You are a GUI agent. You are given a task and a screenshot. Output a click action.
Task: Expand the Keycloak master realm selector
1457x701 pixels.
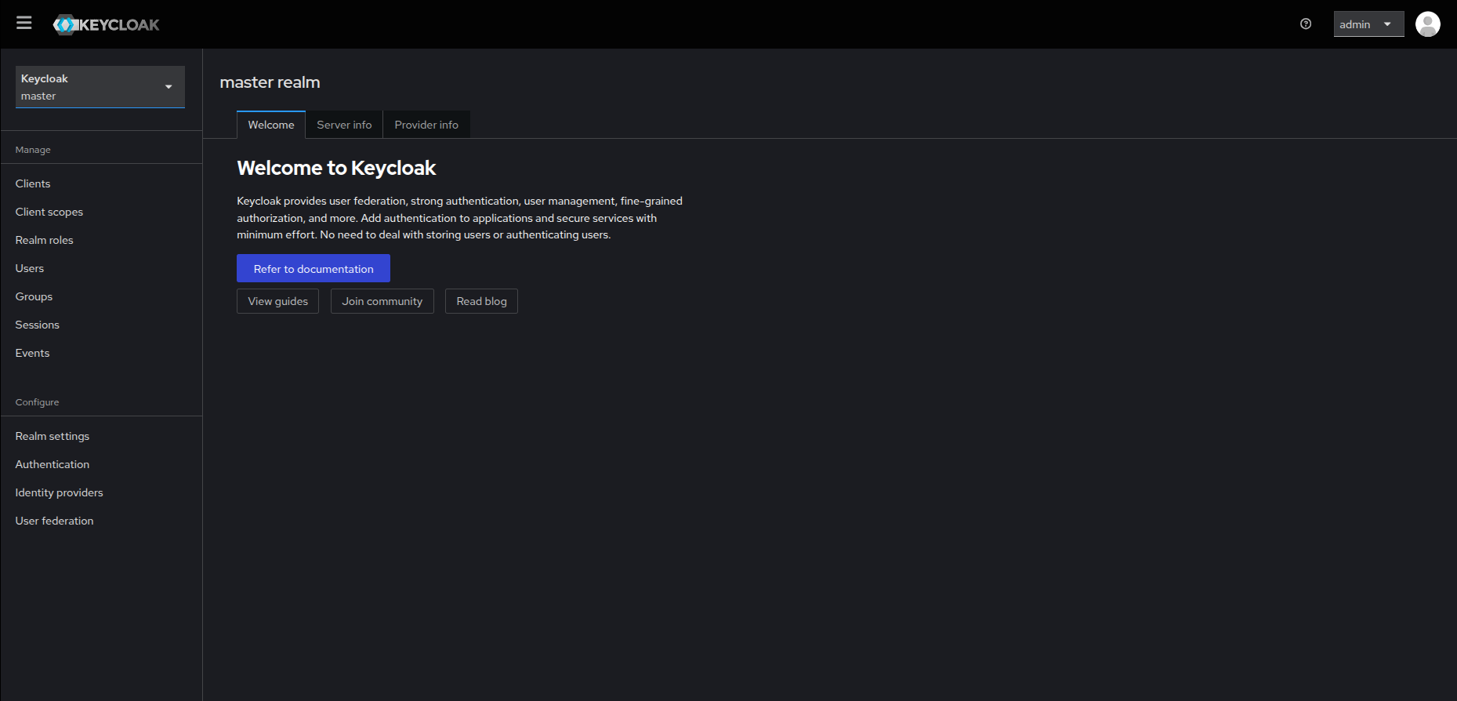100,87
